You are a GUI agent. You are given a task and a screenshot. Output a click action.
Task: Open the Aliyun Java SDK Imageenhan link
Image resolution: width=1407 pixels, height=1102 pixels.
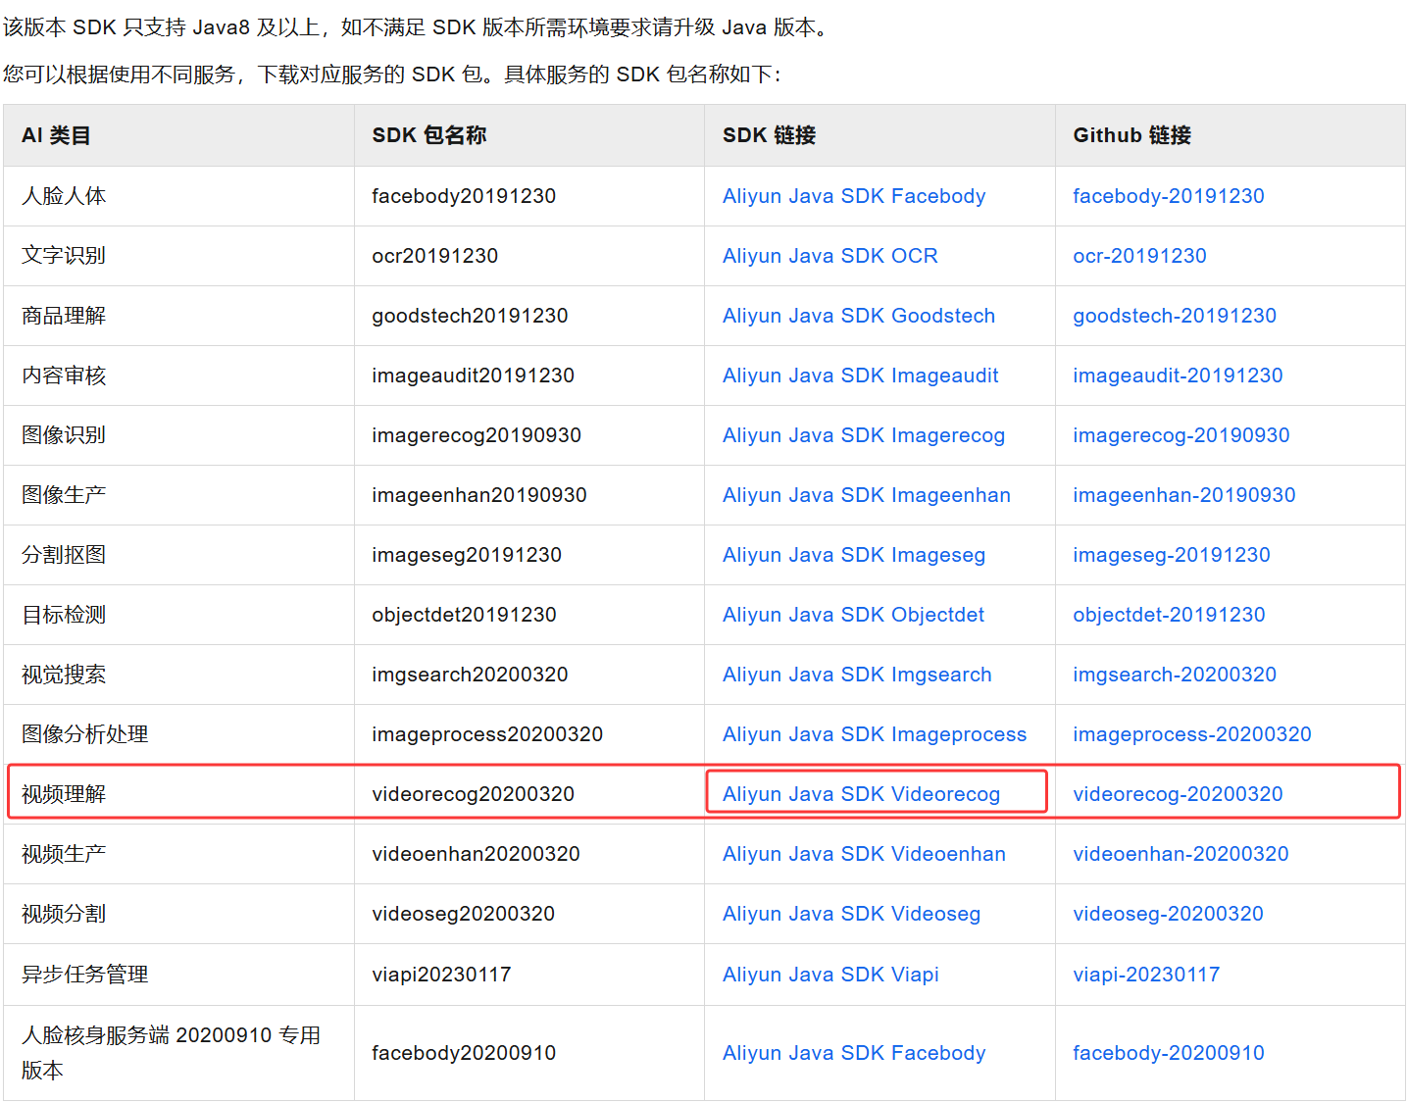[867, 495]
